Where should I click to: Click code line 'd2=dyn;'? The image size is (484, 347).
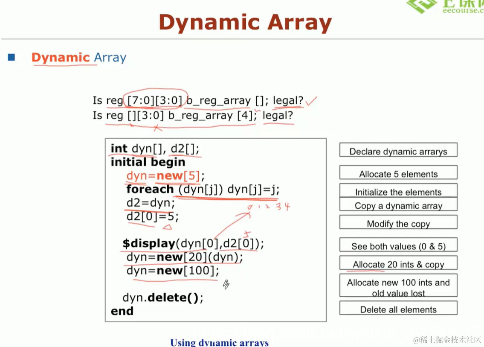tap(151, 203)
